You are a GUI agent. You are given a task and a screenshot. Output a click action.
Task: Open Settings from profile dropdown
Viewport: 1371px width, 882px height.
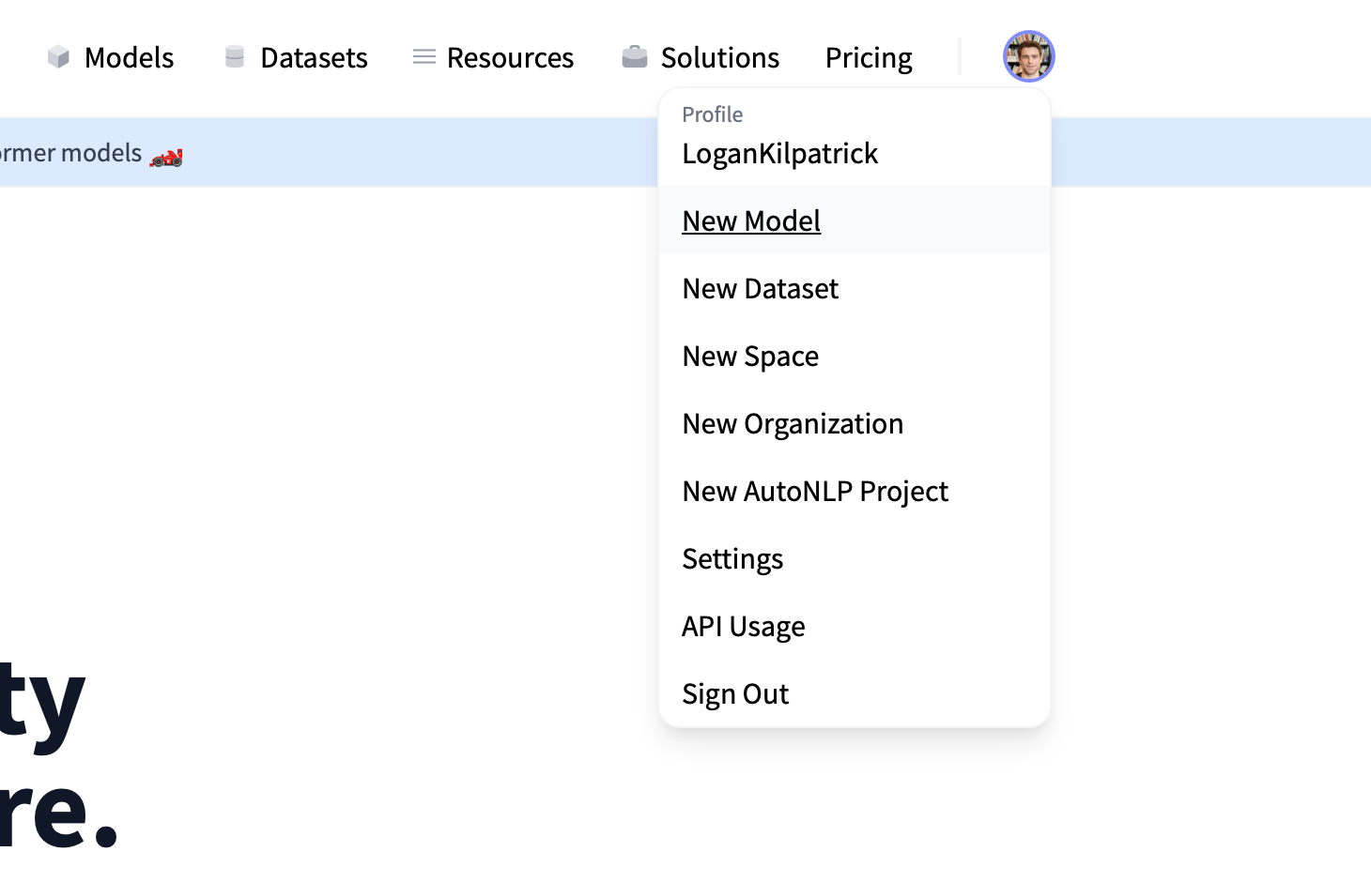pyautogui.click(x=732, y=558)
